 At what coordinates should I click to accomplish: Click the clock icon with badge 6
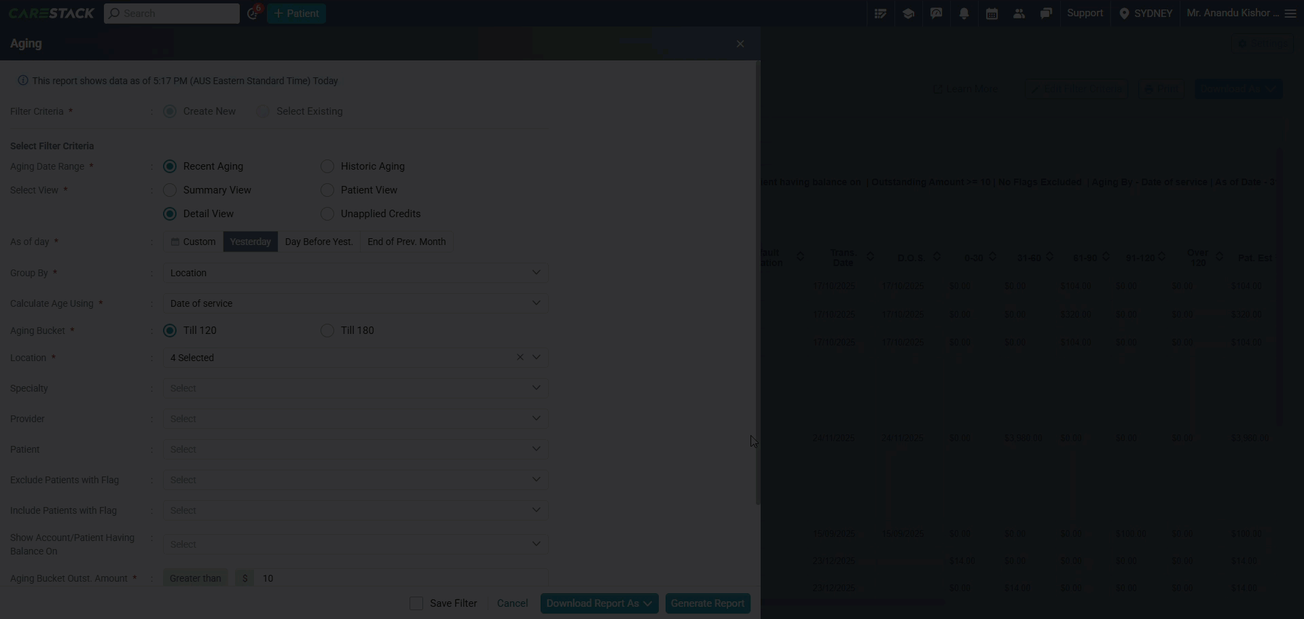coord(253,14)
